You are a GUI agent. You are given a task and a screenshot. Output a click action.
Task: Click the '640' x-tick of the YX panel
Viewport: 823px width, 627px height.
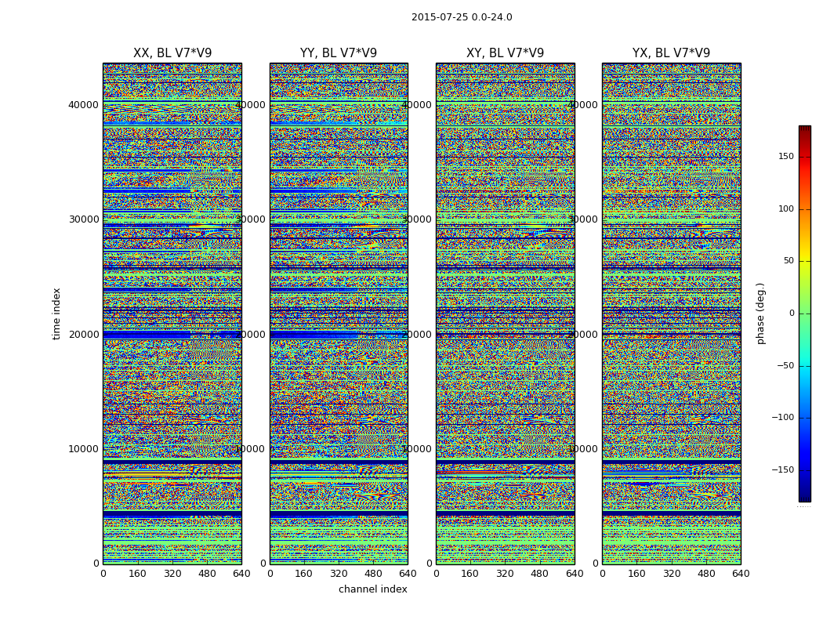741,574
